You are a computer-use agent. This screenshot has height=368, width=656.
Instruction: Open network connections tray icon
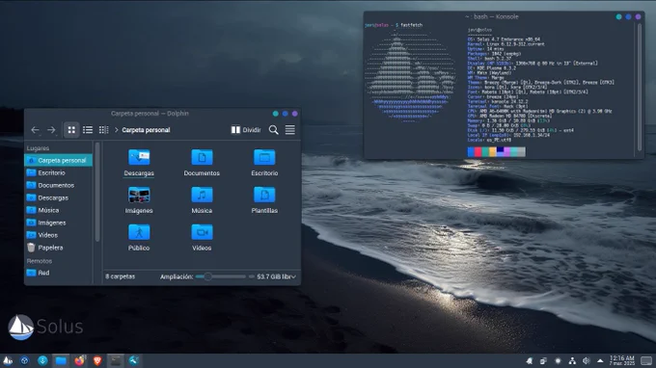[572, 361]
